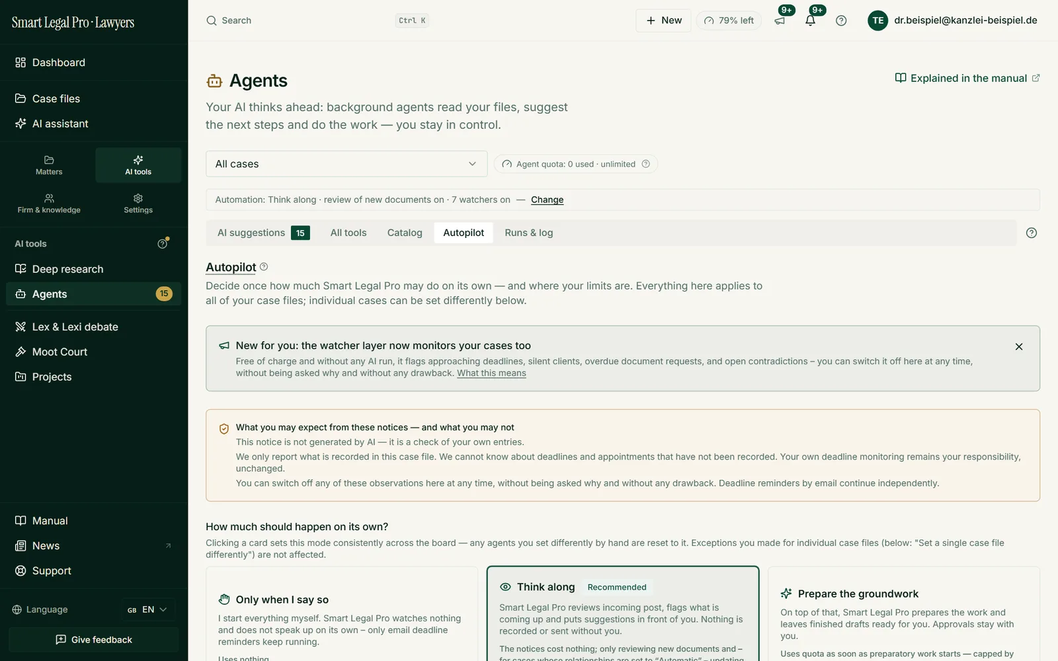
Task: Open the EN language selector
Action: (x=148, y=609)
